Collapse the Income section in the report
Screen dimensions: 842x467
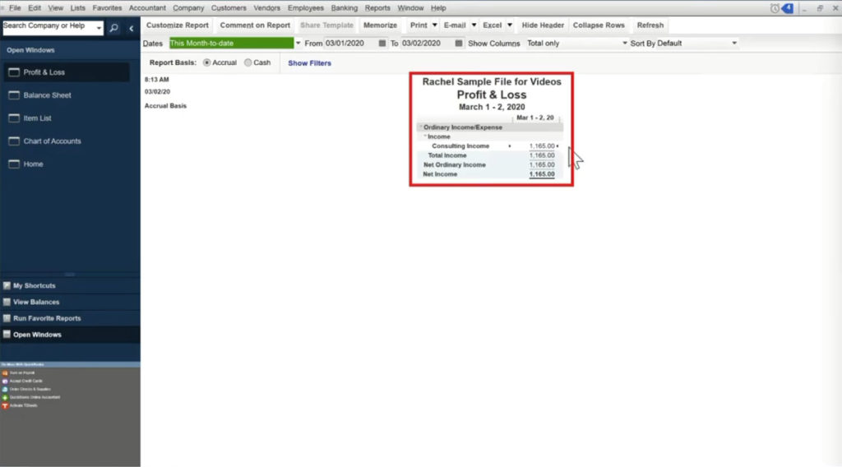[425, 136]
